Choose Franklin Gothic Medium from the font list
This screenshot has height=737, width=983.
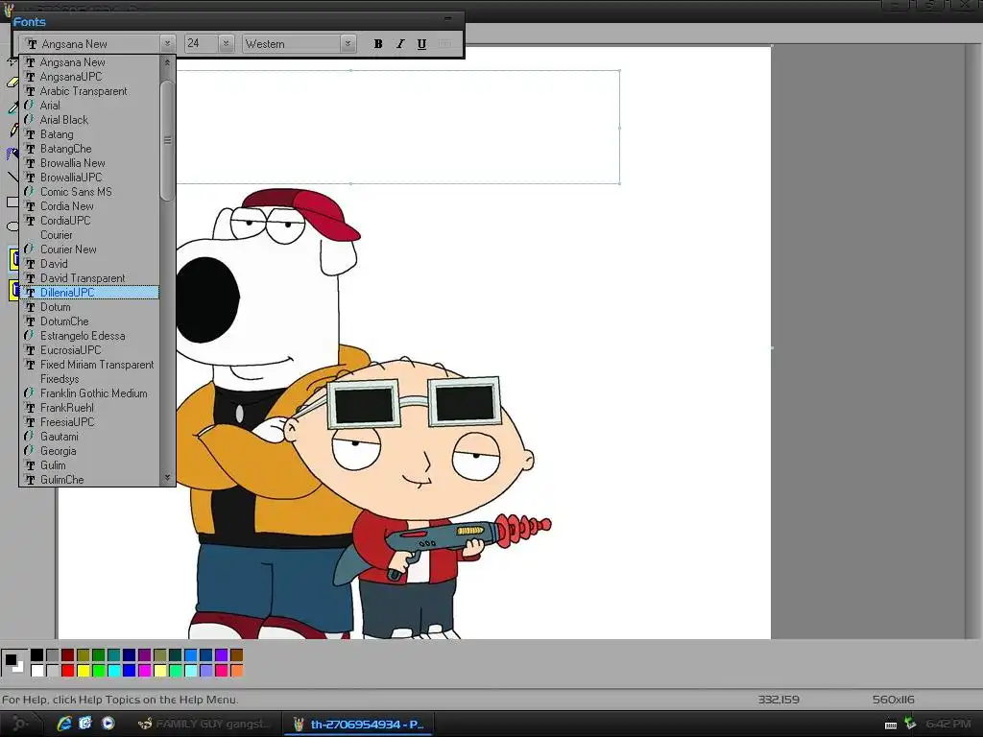pyautogui.click(x=89, y=393)
